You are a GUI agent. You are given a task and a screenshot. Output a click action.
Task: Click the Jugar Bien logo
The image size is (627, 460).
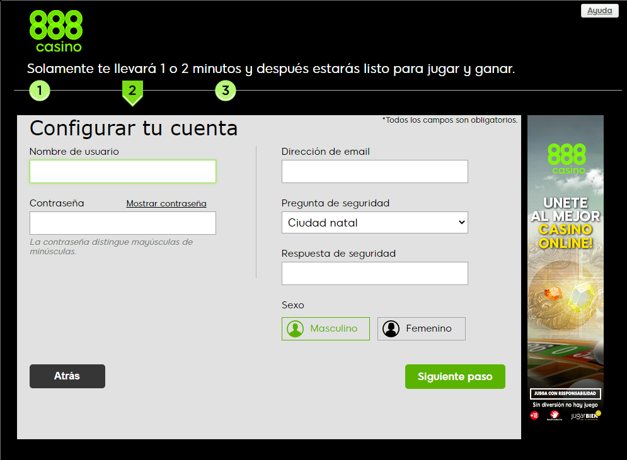point(586,416)
